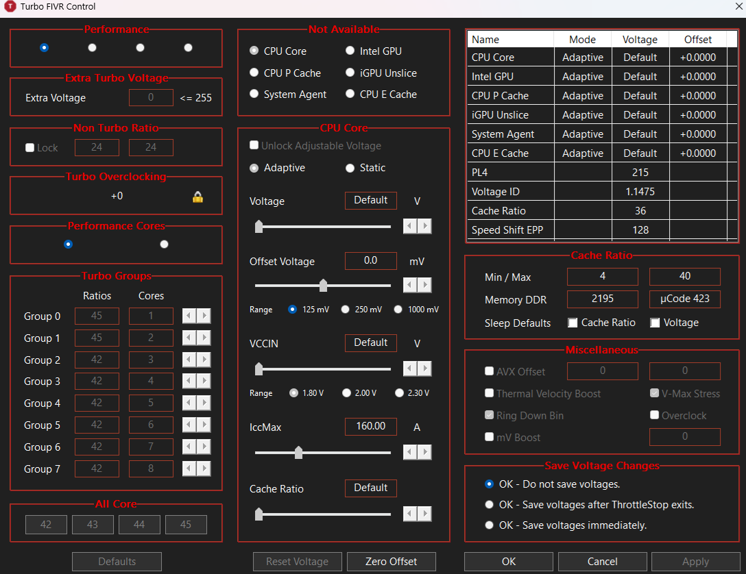746x574 pixels.
Task: Click Voltage slider left arrow
Action: tap(410, 226)
